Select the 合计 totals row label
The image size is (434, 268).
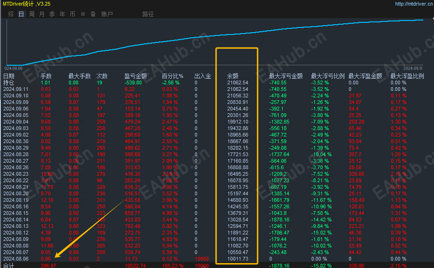(8, 266)
